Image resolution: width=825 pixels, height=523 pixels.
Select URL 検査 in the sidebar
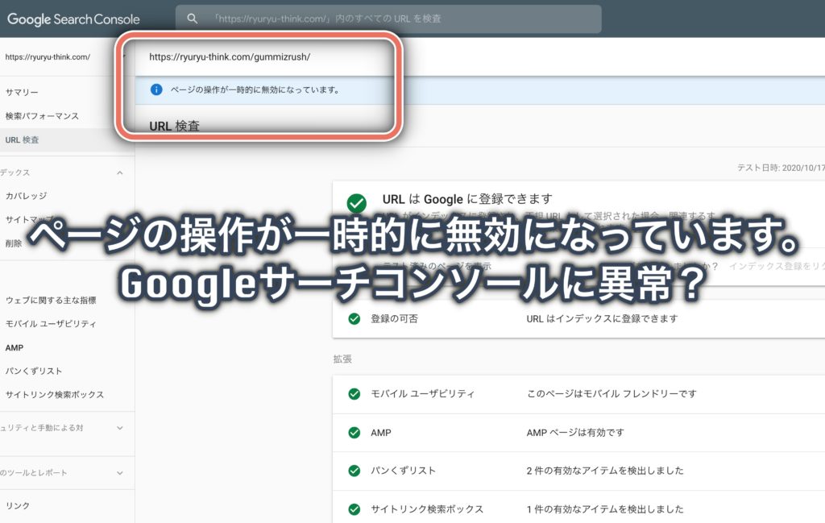point(22,140)
